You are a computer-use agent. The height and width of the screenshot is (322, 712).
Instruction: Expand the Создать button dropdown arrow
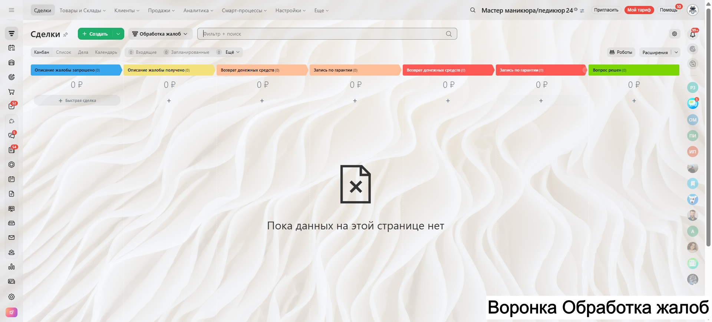(x=118, y=34)
